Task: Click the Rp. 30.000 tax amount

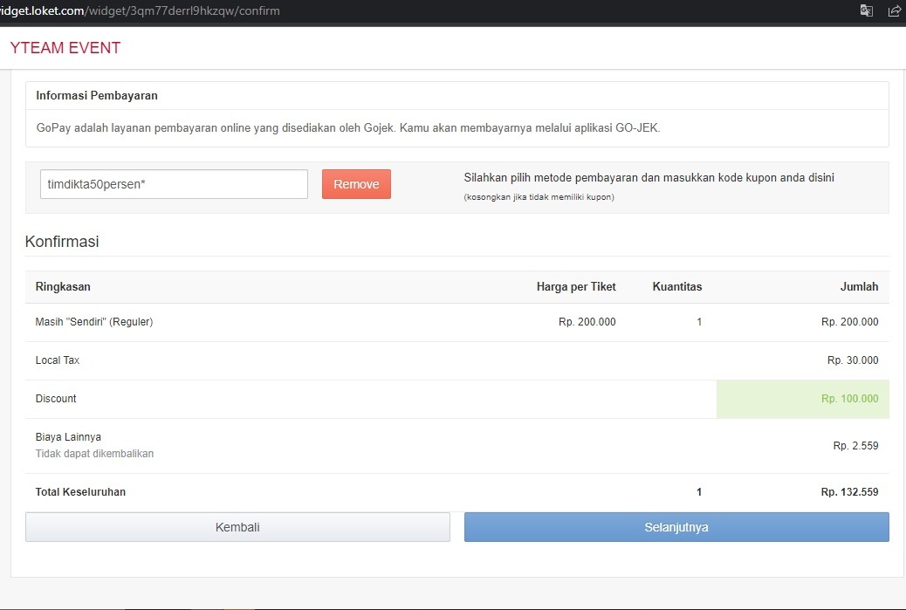Action: (x=852, y=360)
